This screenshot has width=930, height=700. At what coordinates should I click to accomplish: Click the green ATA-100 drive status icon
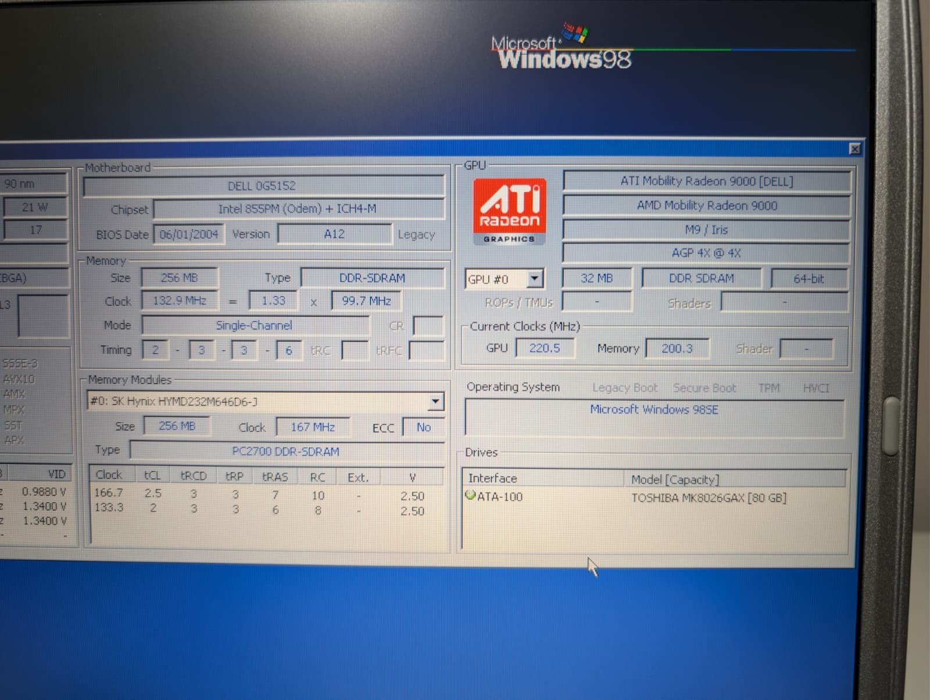470,495
